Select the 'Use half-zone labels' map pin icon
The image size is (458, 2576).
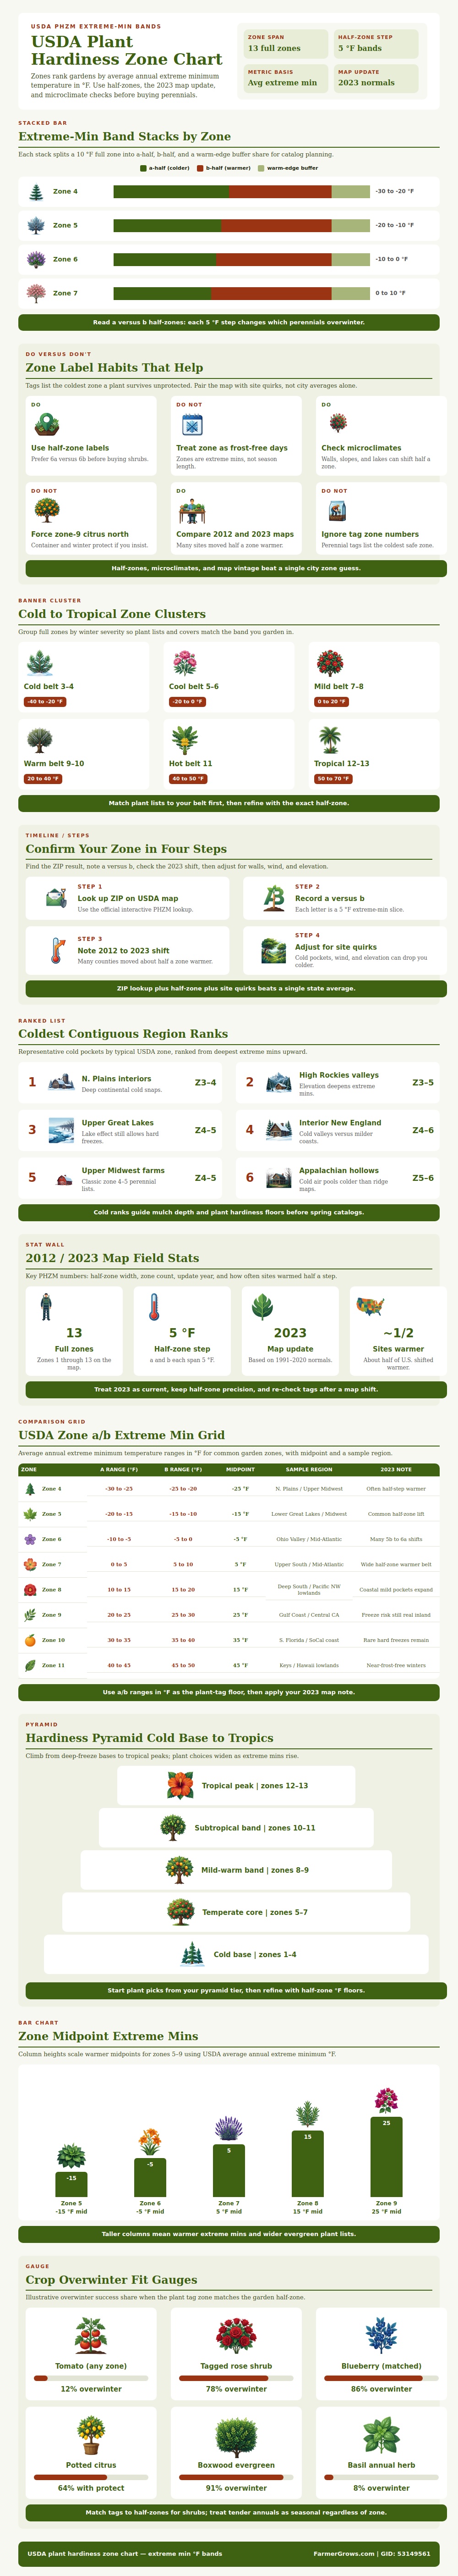[x=46, y=425]
